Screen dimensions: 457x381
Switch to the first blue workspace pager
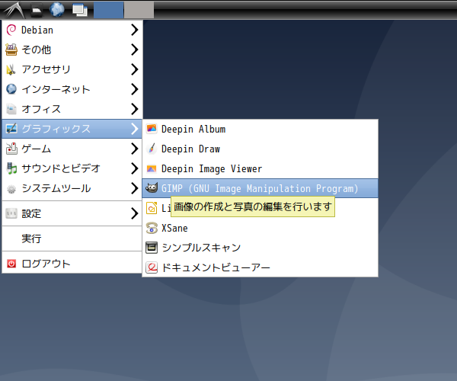108,10
